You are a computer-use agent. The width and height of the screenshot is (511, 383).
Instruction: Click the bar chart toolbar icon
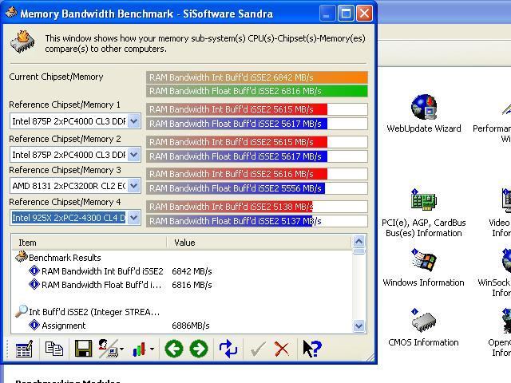coord(139,349)
